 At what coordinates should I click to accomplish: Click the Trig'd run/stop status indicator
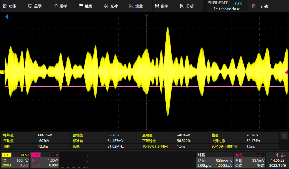[x=237, y=3]
